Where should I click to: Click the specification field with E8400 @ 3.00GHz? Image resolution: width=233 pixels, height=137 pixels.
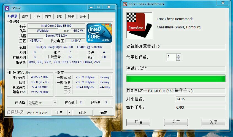pyautogui.click(x=69, y=47)
